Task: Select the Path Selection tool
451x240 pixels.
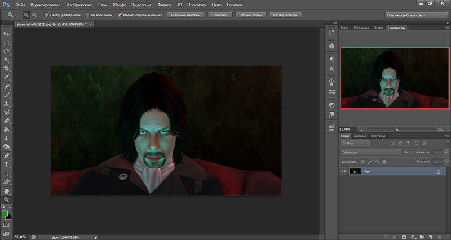Action: [6, 174]
